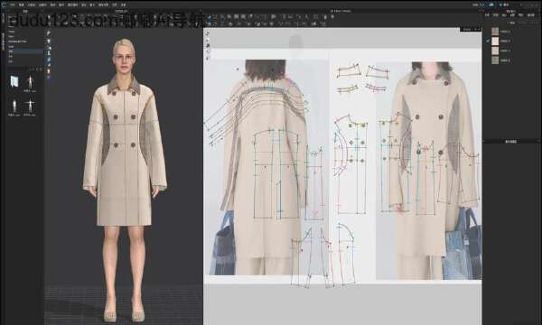Viewport: 542px width, 325px height.
Task: Switch to the first tab in right panel
Action: coord(487,15)
